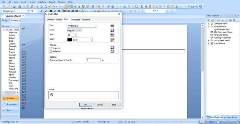
Task: Click the Format Painter brush icon
Action: (x=49, y=6)
